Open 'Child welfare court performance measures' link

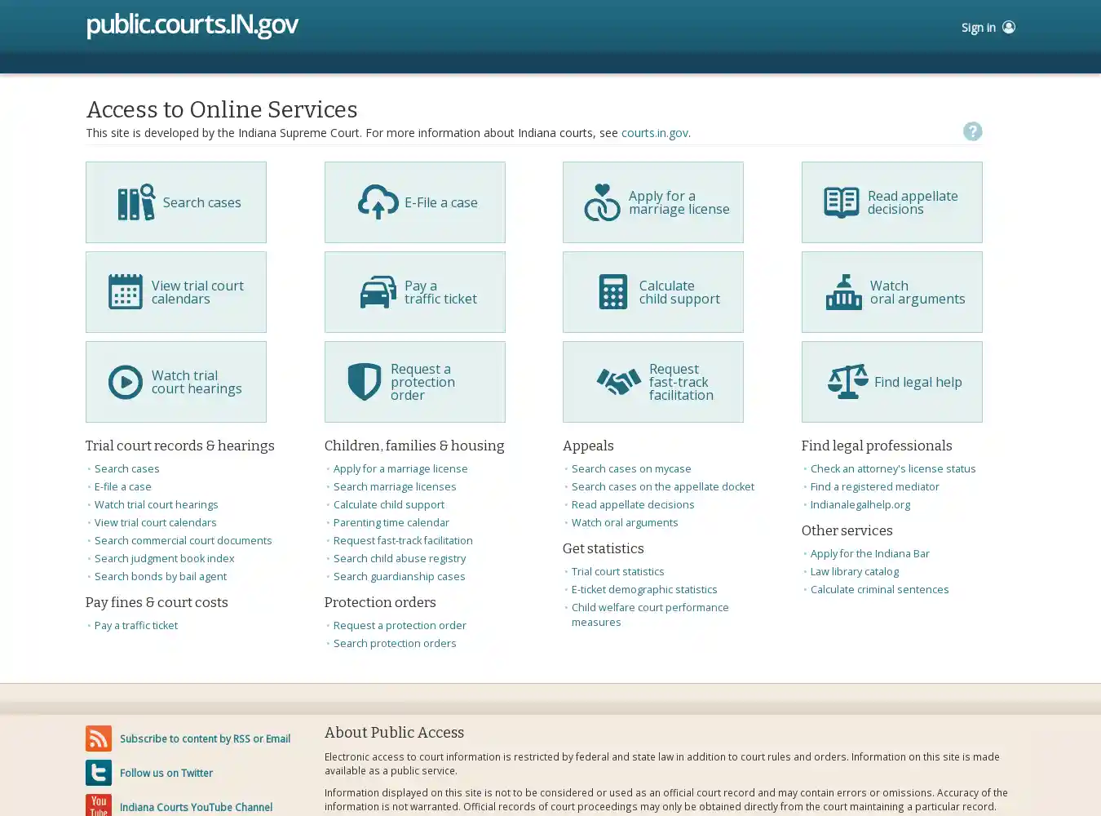tap(650, 614)
